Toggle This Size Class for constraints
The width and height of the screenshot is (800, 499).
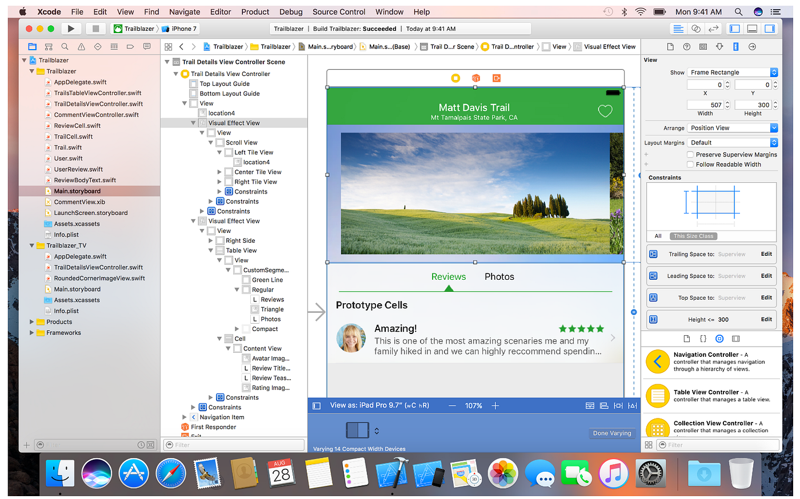tap(693, 236)
